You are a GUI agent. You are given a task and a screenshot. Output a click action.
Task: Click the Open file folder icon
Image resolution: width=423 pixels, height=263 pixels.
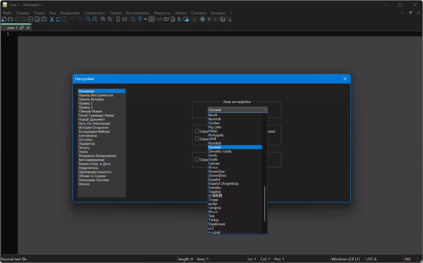11,19
